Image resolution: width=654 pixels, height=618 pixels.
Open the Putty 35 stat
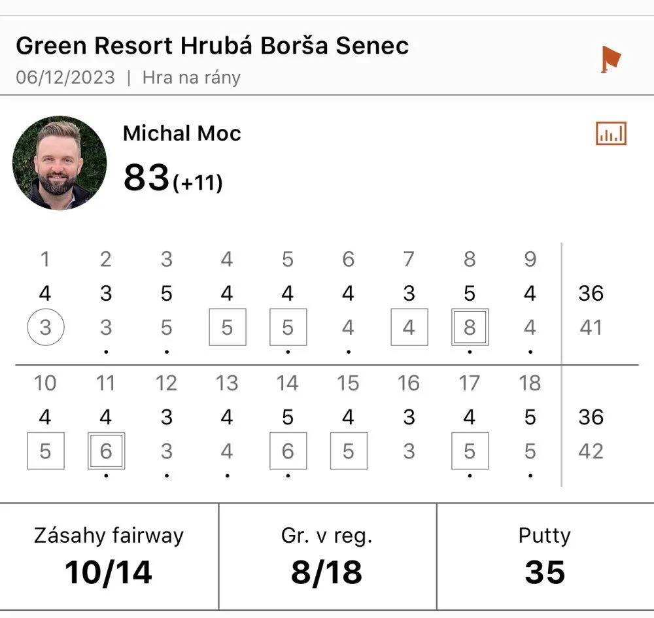point(545,557)
